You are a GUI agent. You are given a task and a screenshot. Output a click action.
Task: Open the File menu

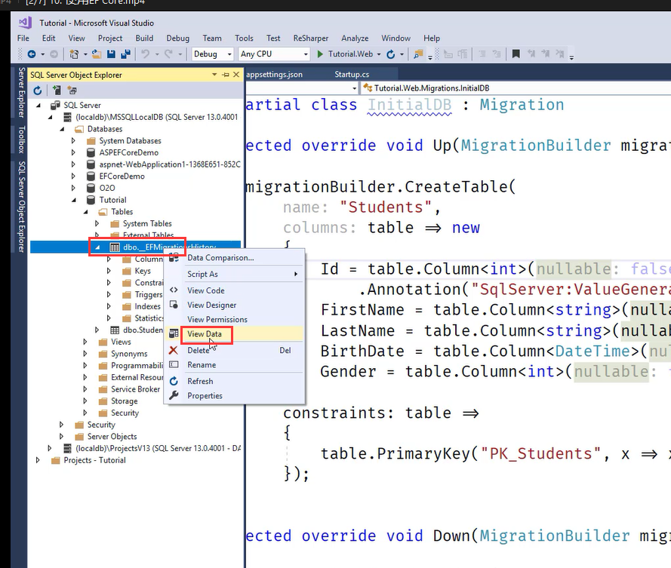click(x=23, y=38)
